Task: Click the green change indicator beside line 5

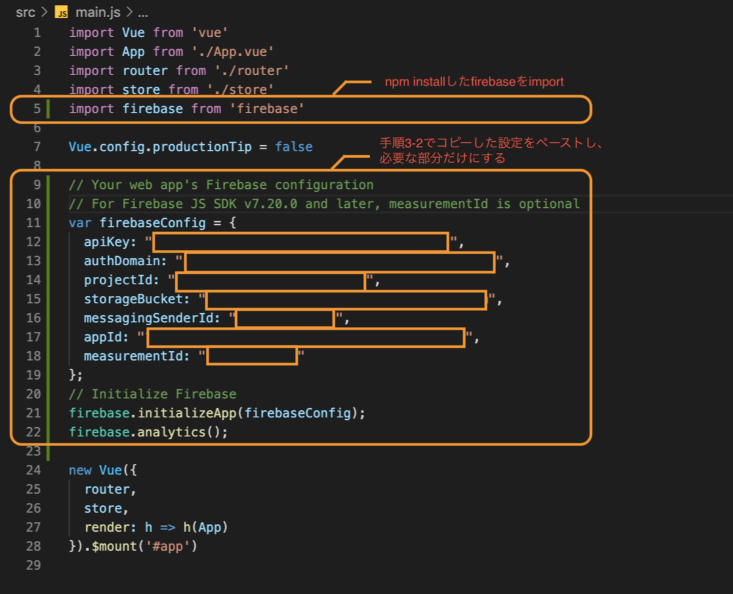Action: (47, 109)
